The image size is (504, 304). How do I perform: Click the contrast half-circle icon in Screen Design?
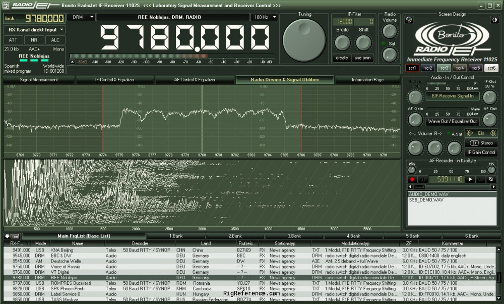(494, 20)
